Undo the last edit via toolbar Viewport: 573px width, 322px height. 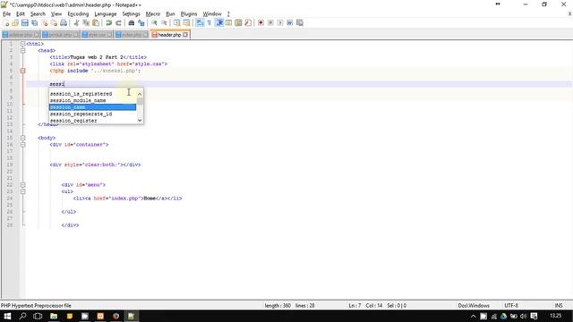(x=109, y=23)
